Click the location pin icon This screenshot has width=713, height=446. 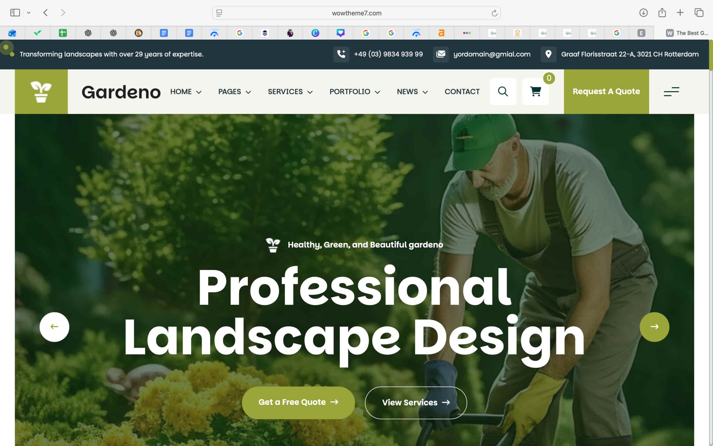(x=548, y=54)
